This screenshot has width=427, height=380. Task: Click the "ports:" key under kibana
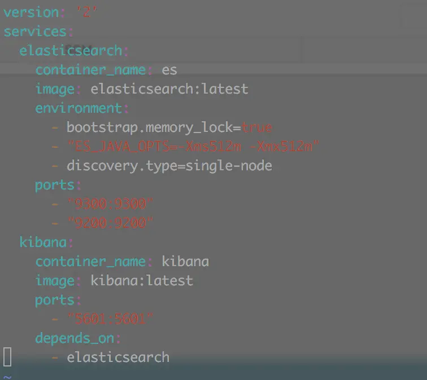pyautogui.click(x=58, y=301)
